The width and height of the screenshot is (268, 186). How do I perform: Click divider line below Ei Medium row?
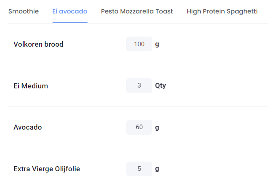pyautogui.click(x=138, y=106)
